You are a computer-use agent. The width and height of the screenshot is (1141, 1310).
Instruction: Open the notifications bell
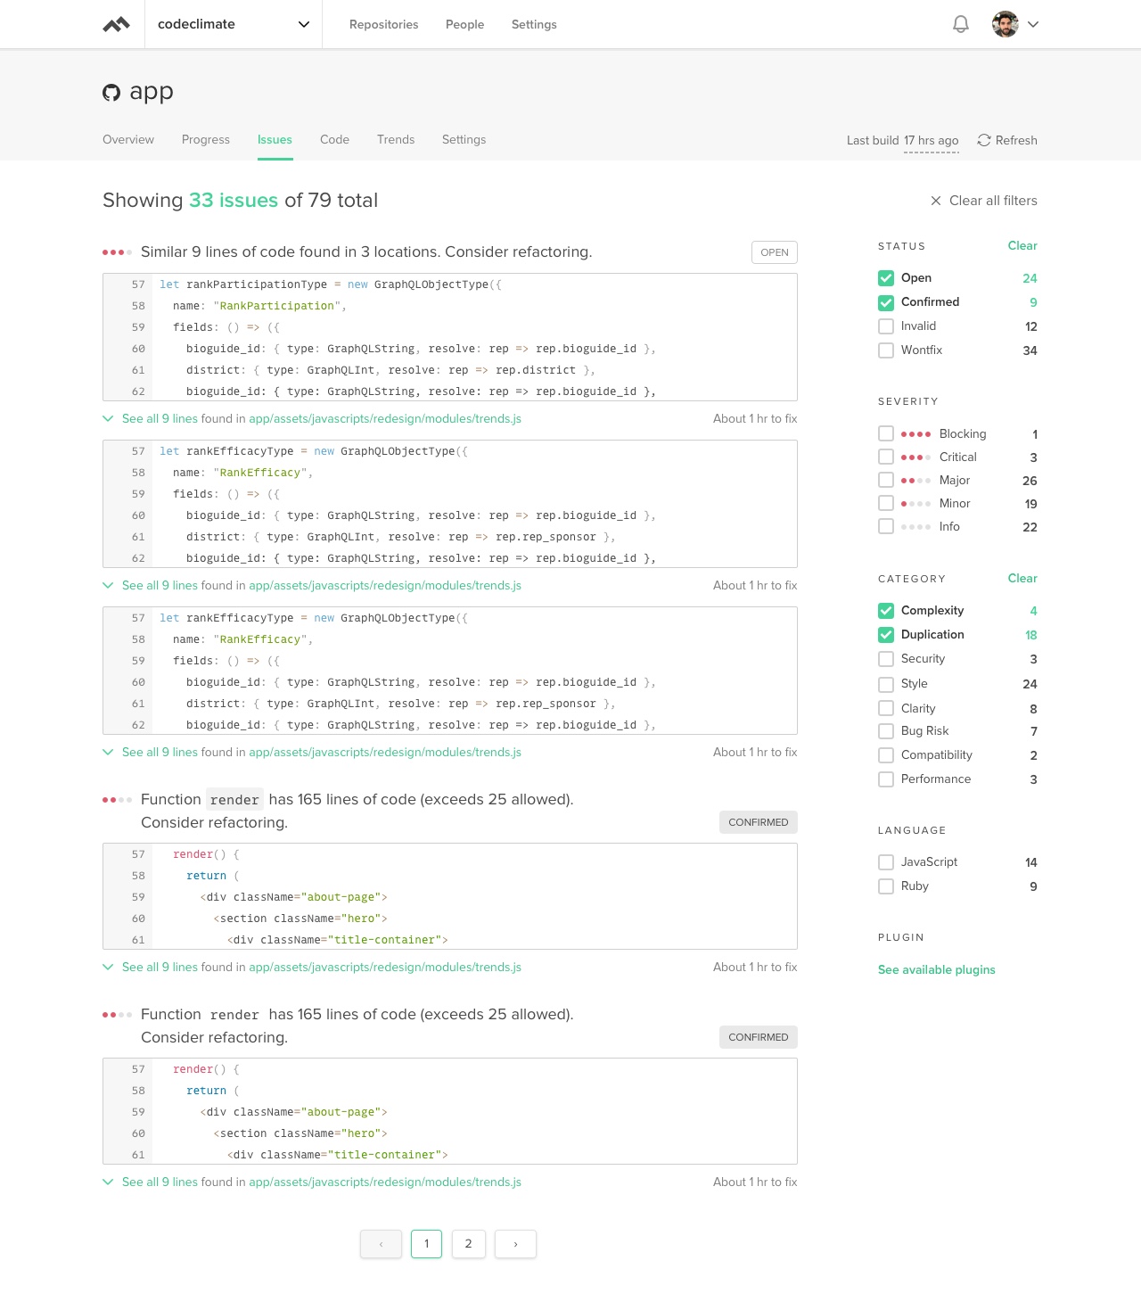(x=961, y=24)
